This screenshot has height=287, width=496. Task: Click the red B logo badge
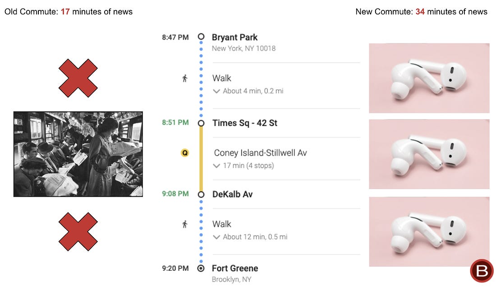click(x=482, y=271)
